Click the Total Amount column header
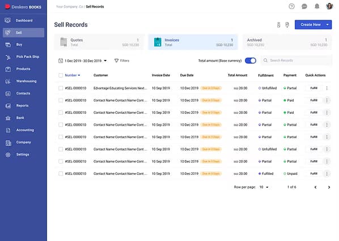This screenshot has width=339, height=241. click(238, 75)
